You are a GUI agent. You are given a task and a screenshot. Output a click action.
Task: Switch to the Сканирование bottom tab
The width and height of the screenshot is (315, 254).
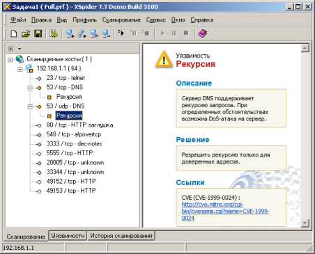(26, 237)
